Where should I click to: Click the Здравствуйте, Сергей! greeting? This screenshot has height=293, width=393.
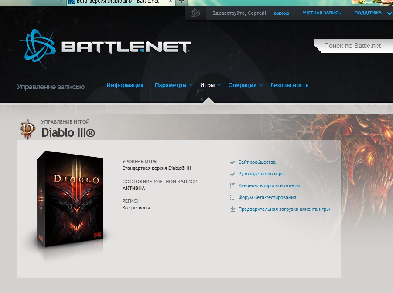click(x=239, y=13)
